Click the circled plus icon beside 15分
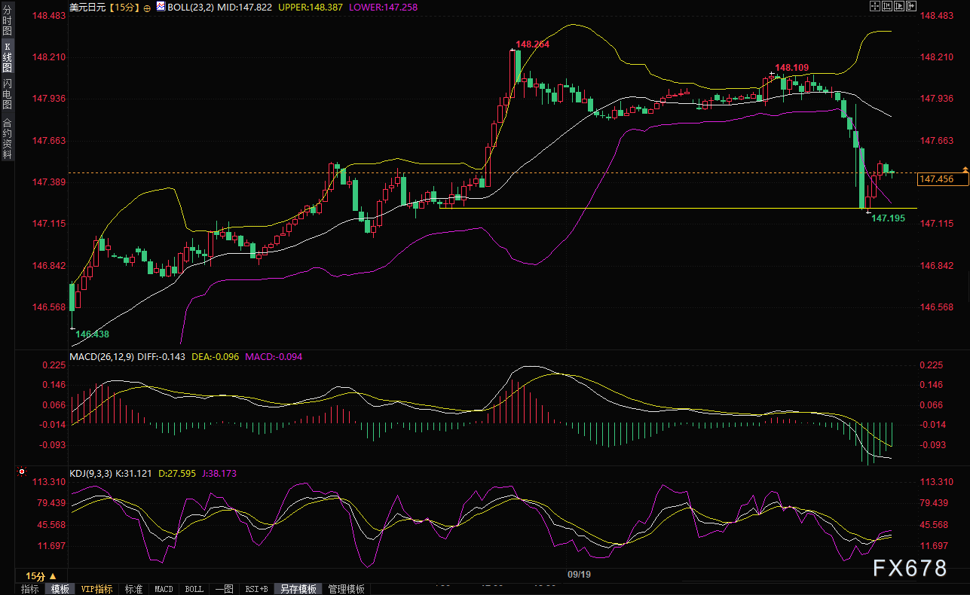This screenshot has width=970, height=595. point(147,8)
